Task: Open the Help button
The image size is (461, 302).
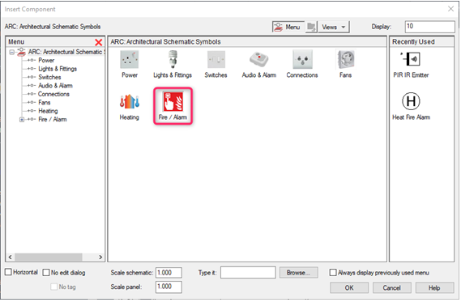Action: [434, 288]
